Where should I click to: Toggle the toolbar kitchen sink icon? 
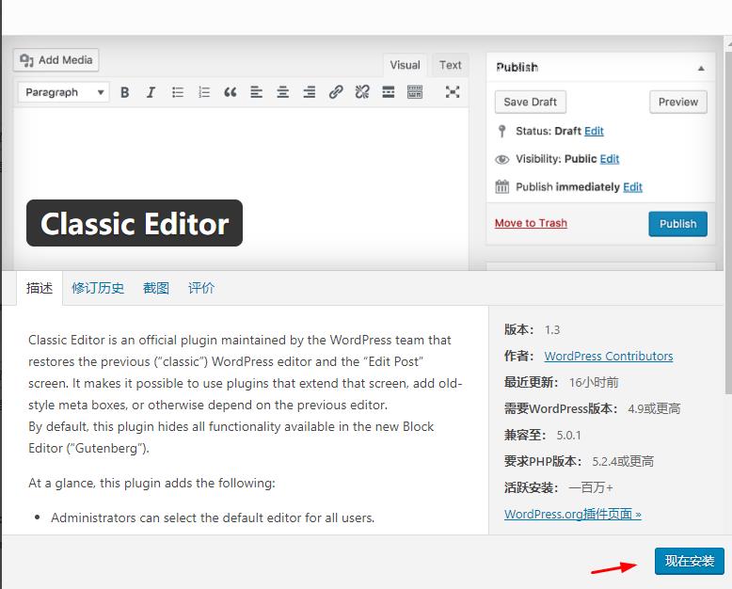[x=415, y=92]
